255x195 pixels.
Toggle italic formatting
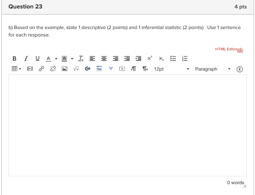26,59
